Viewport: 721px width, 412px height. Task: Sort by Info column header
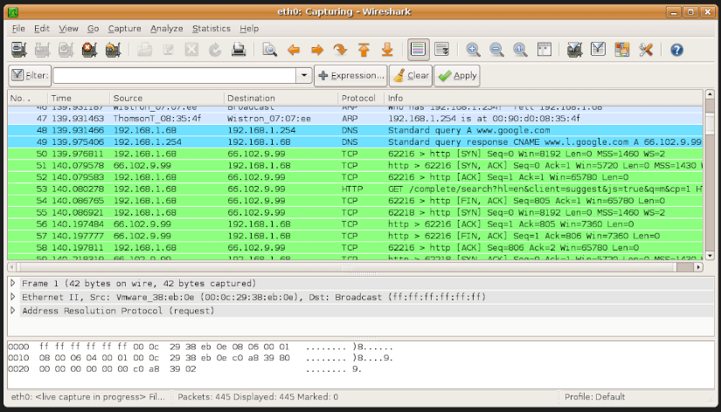544,98
